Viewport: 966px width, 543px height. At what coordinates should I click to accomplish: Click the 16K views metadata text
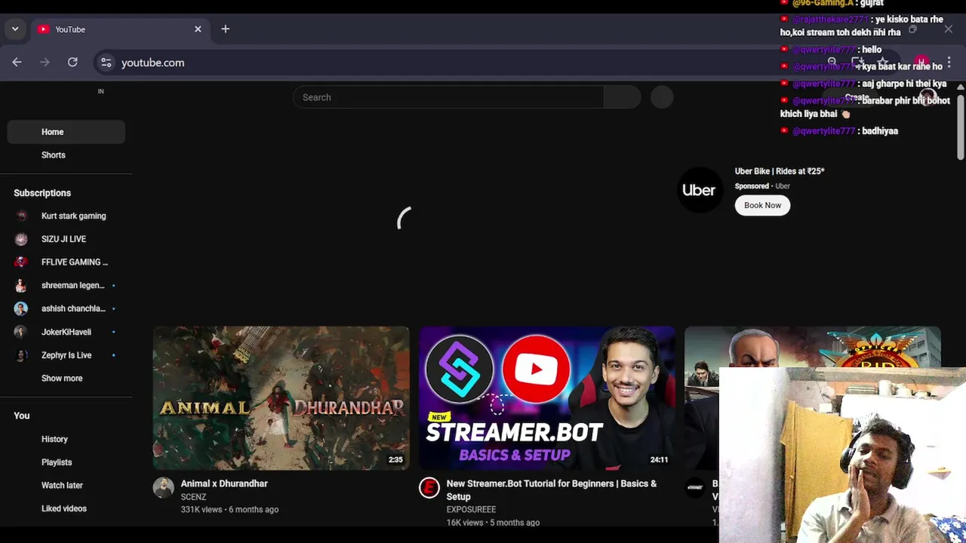pyautogui.click(x=465, y=523)
